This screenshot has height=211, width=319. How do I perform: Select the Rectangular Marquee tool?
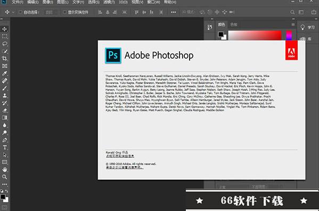(4, 36)
